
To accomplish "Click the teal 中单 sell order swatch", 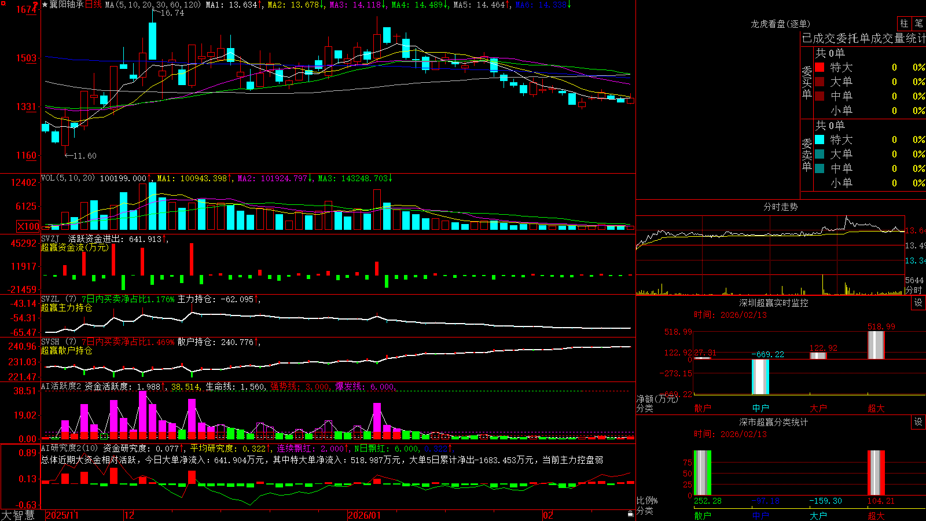I will (x=820, y=168).
